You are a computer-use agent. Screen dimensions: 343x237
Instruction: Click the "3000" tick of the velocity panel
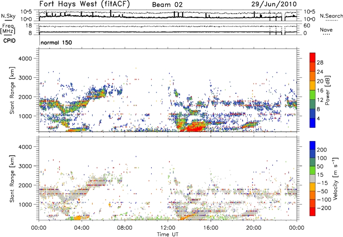click(25, 166)
